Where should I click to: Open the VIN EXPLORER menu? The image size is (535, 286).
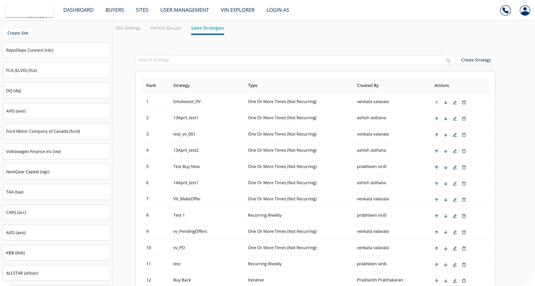coord(237,10)
